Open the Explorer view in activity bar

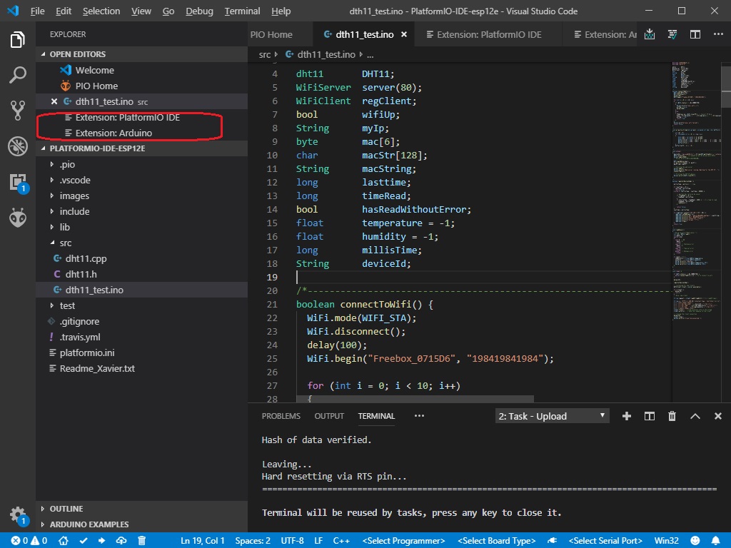coord(18,40)
